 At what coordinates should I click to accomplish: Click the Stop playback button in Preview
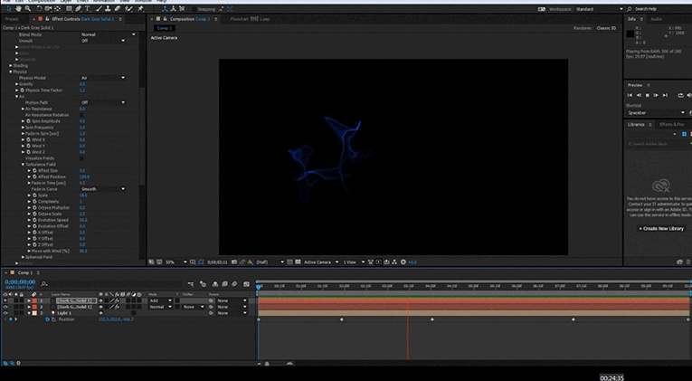point(648,95)
